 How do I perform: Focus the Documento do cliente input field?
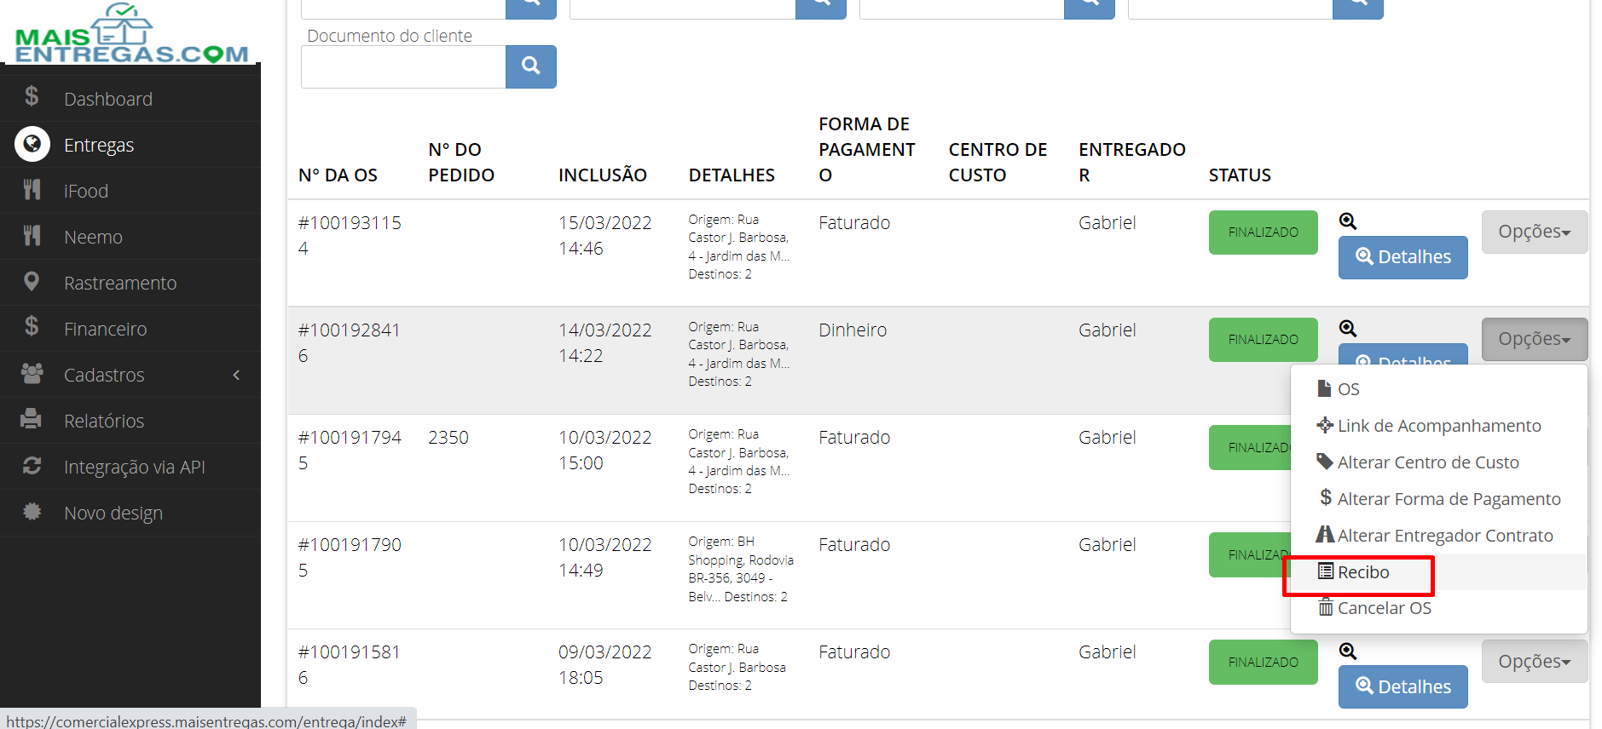pos(403,66)
